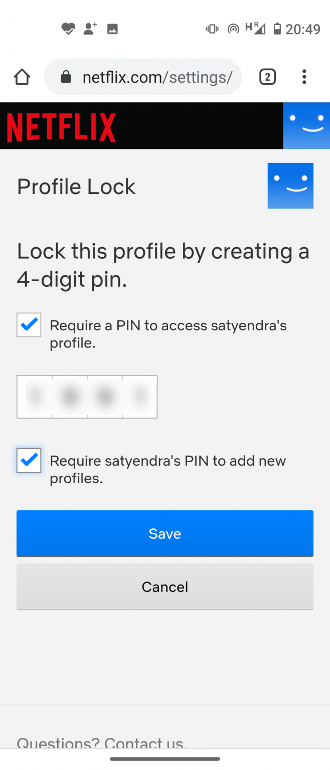Click the padlock icon in the address bar
Viewport: 330px width, 770px height.
click(x=66, y=77)
